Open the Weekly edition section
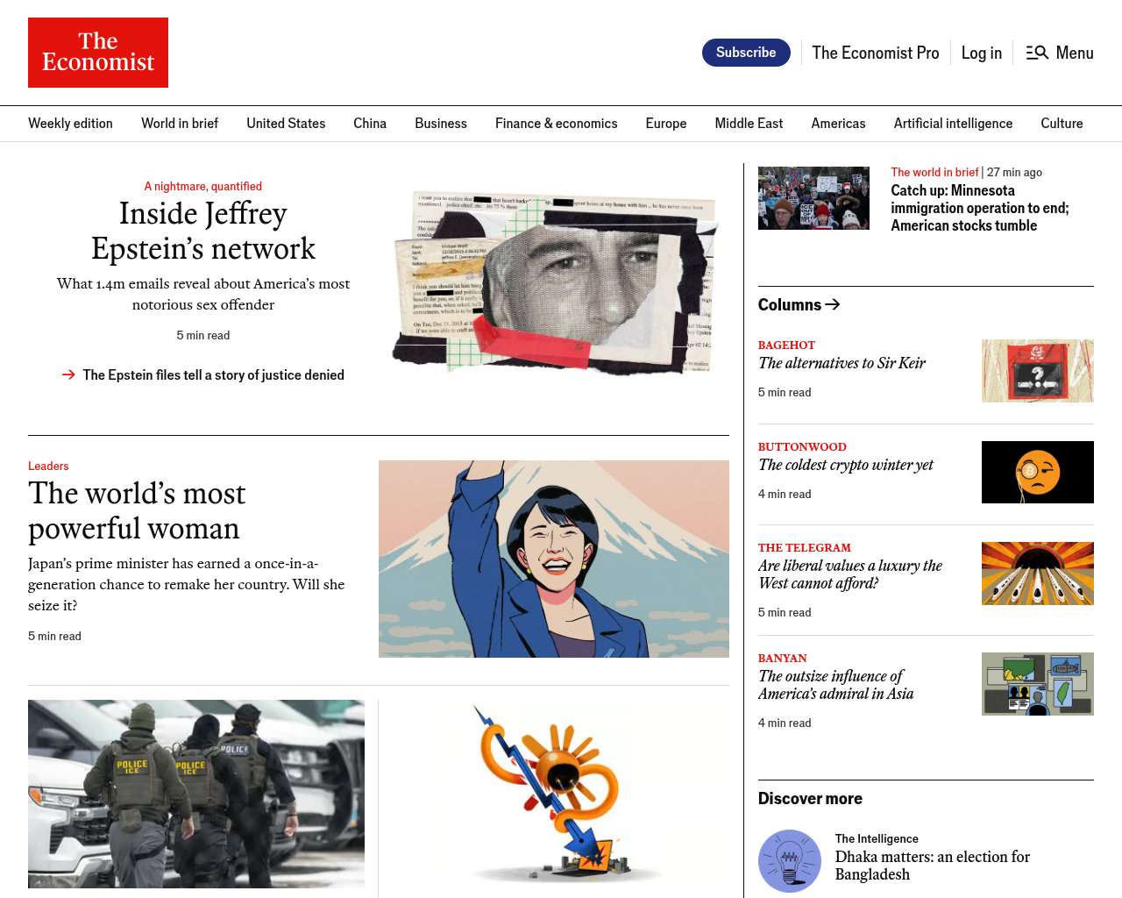1122x898 pixels. (x=70, y=124)
